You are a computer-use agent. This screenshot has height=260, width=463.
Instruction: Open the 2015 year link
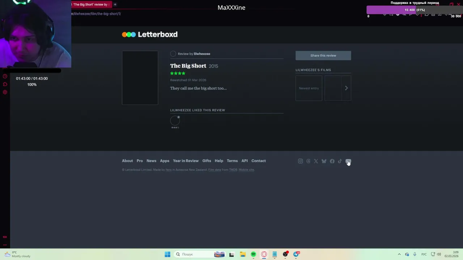coord(213,66)
